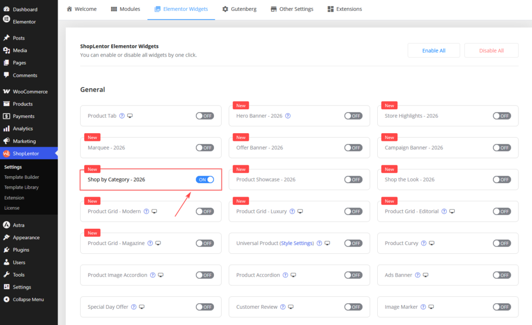532x325 pixels.
Task: Open the Gutenberg tab
Action: click(x=239, y=9)
